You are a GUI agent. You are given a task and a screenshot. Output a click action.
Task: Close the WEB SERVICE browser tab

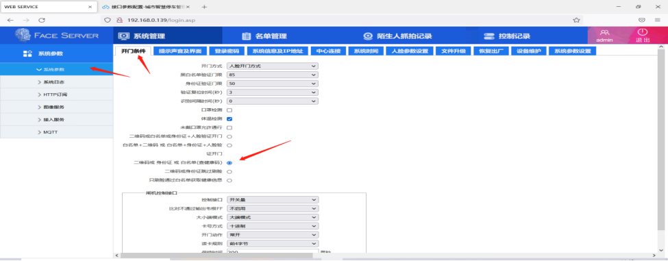pyautogui.click(x=90, y=8)
